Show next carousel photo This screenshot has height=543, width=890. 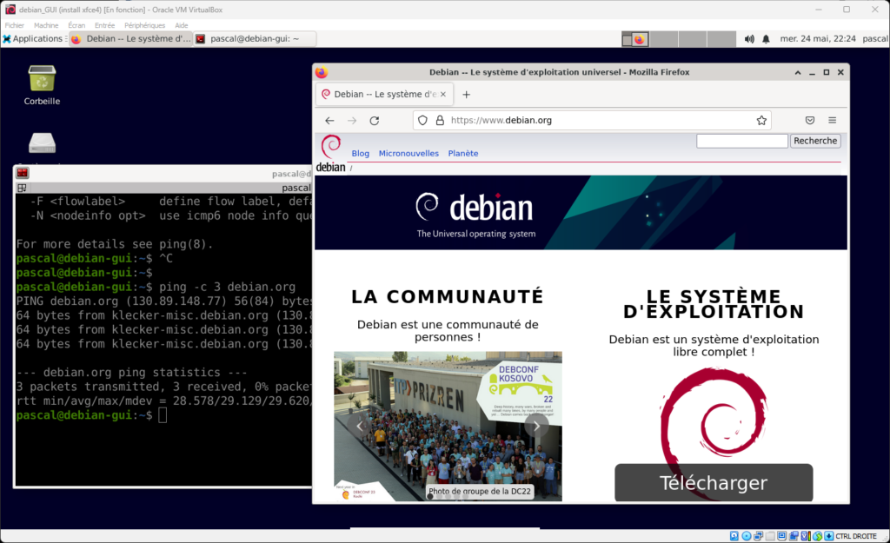(x=536, y=426)
